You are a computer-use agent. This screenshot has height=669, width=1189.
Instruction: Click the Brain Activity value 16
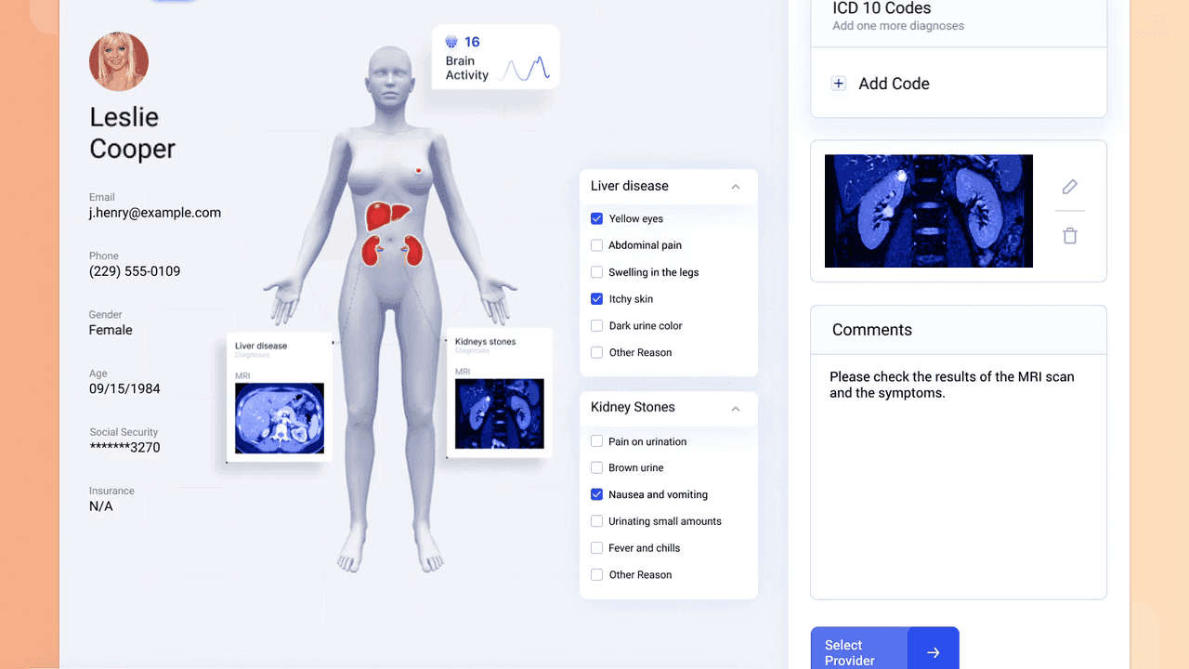pyautogui.click(x=472, y=42)
